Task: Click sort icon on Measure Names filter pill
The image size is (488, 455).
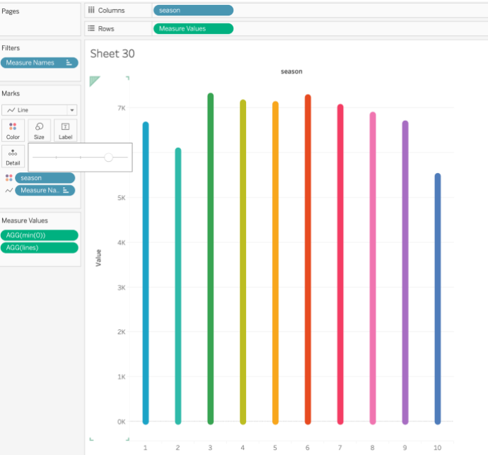Action: click(x=69, y=63)
